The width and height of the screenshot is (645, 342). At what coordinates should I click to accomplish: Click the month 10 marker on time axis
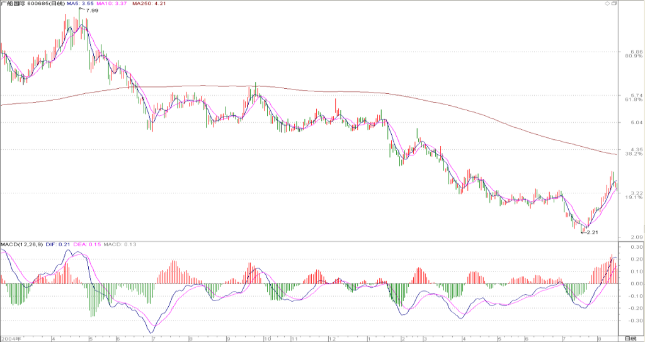coord(267,338)
